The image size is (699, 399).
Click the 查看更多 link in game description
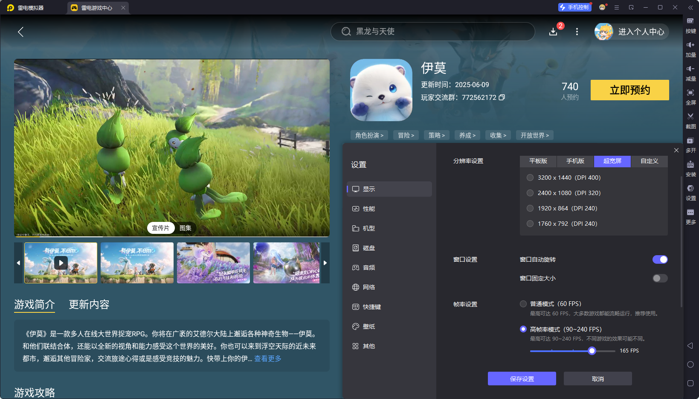[x=267, y=358]
